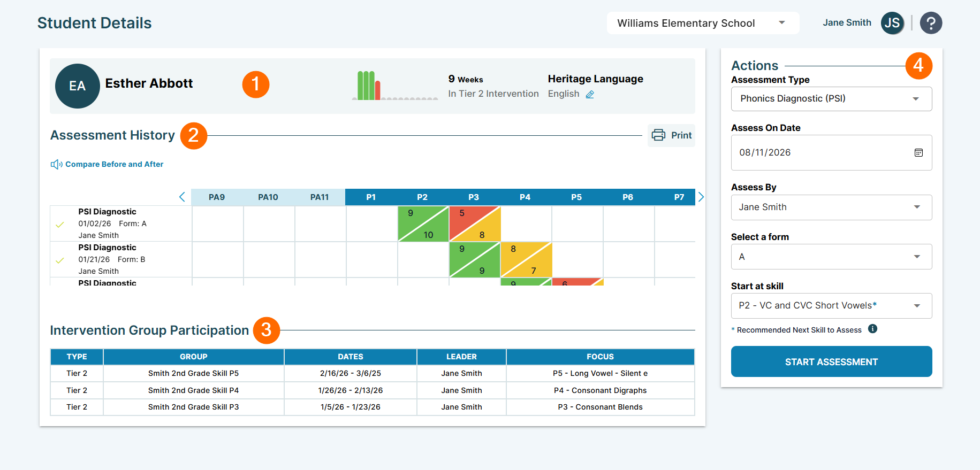This screenshot has width=980, height=470.
Task: Click green P3 score cell 9/9
Action: [x=474, y=260]
